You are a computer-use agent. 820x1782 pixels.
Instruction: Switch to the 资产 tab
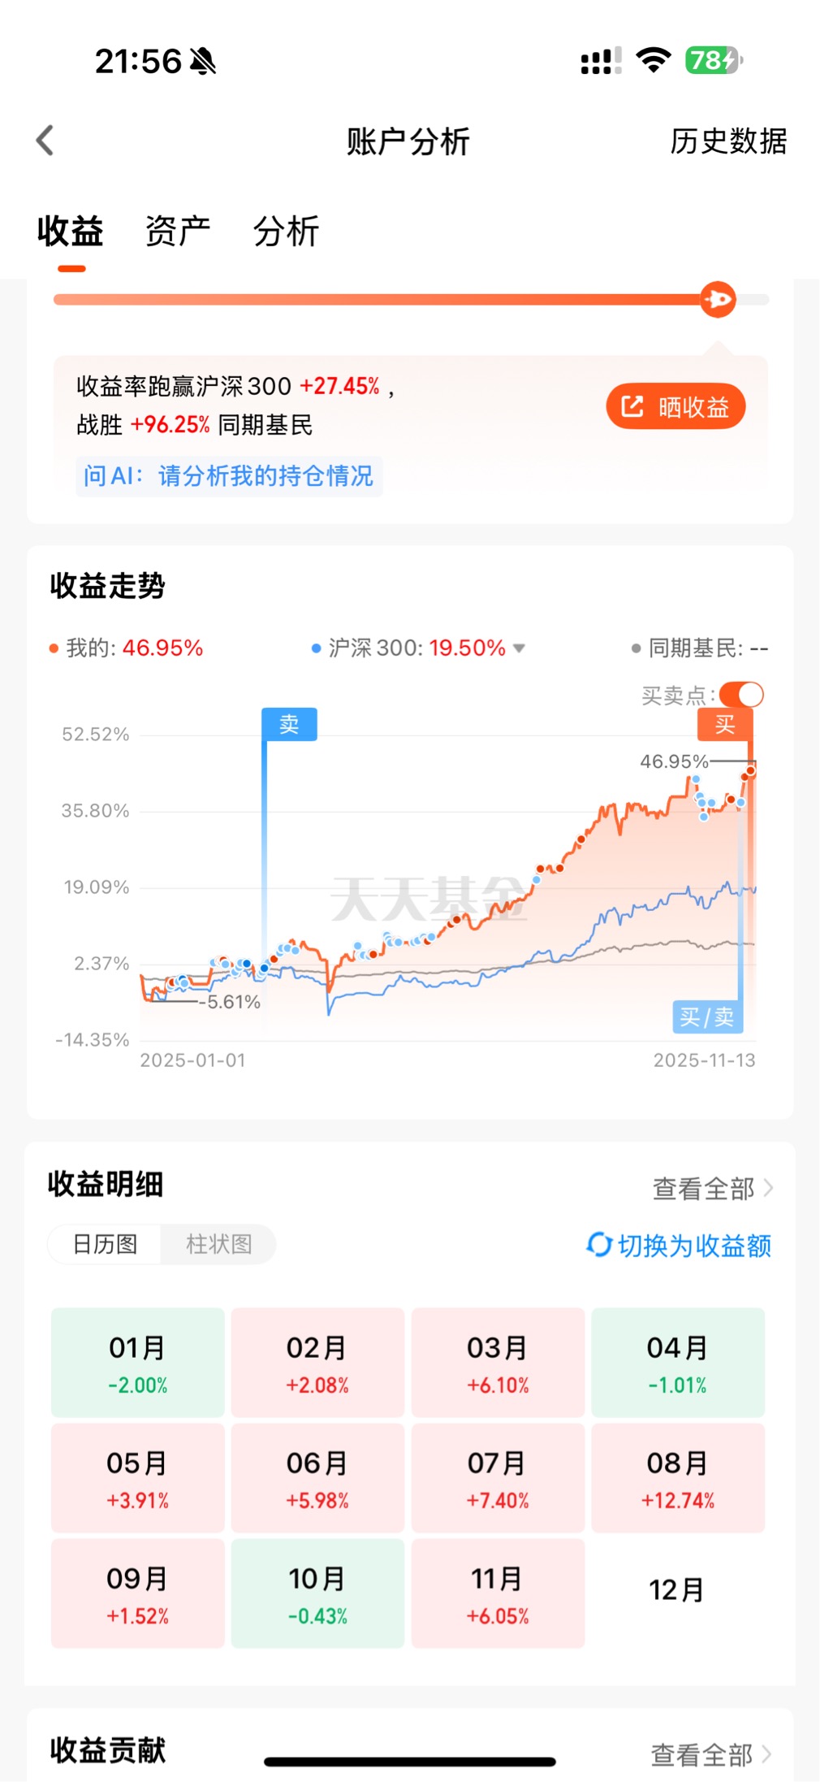pyautogui.click(x=178, y=231)
